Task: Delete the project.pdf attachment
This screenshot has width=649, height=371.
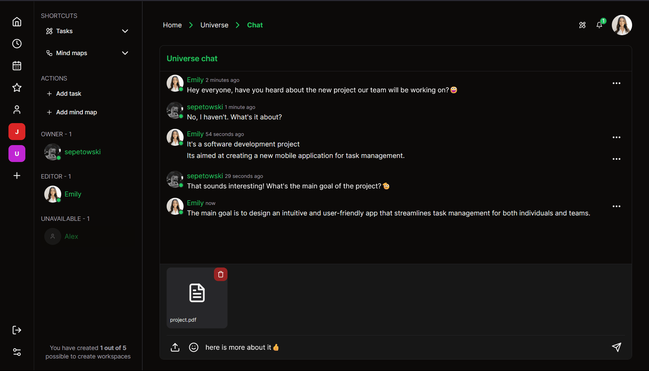Action: coord(220,274)
